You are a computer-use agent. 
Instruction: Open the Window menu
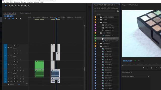[x=36, y=2]
